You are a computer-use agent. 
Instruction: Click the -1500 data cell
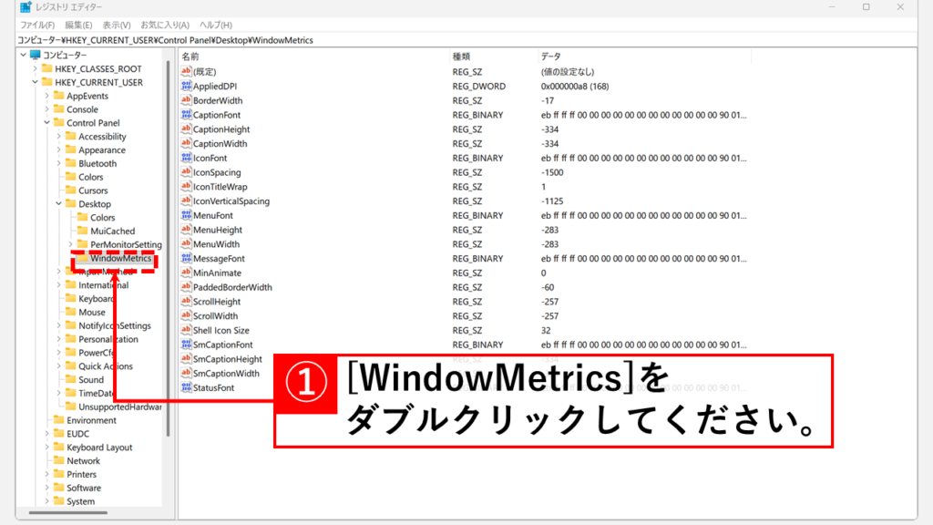[551, 172]
